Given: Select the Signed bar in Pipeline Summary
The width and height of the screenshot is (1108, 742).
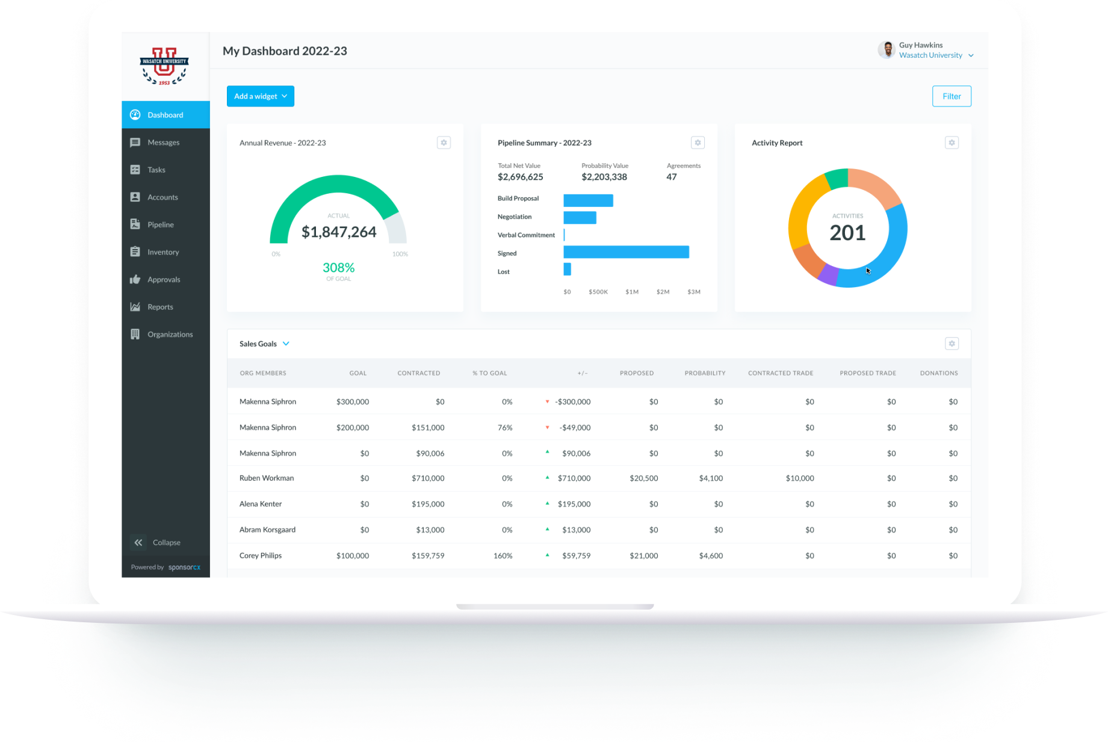Looking at the screenshot, I should 625,252.
